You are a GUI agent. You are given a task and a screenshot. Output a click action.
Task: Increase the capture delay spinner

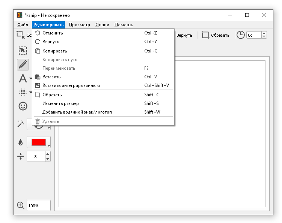coord(264,33)
